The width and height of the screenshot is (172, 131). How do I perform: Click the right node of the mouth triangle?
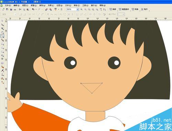click(102, 83)
